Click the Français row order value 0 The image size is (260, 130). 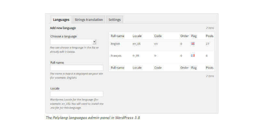pyautogui.click(x=181, y=56)
